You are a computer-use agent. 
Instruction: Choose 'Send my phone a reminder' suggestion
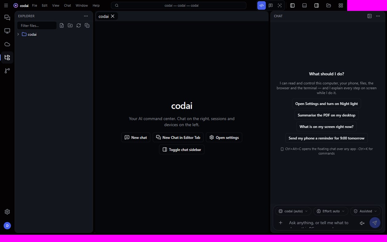pyautogui.click(x=326, y=138)
